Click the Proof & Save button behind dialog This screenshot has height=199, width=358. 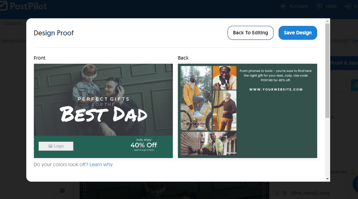click(344, 63)
